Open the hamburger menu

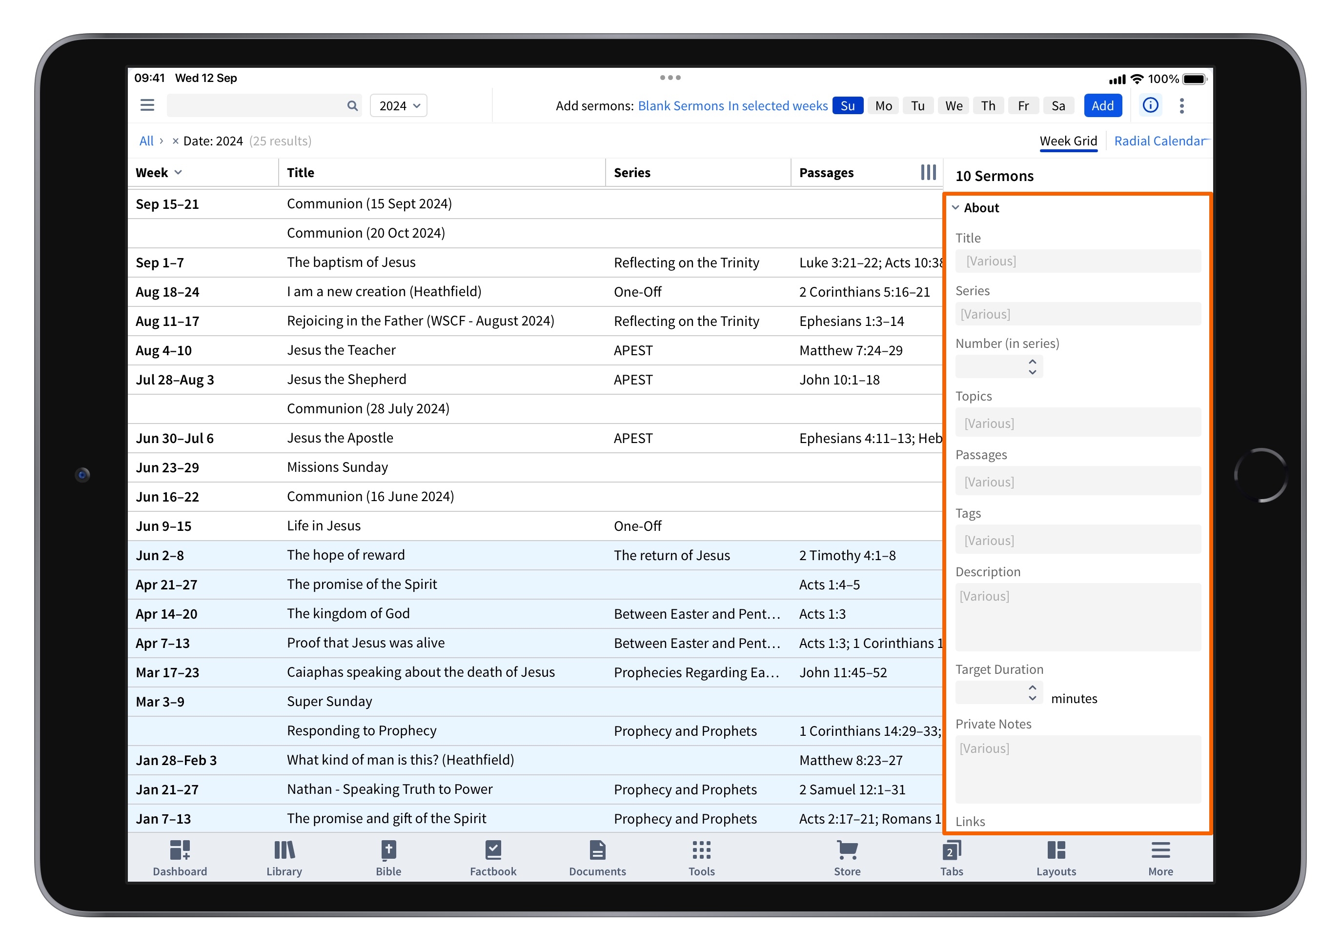pyautogui.click(x=147, y=106)
